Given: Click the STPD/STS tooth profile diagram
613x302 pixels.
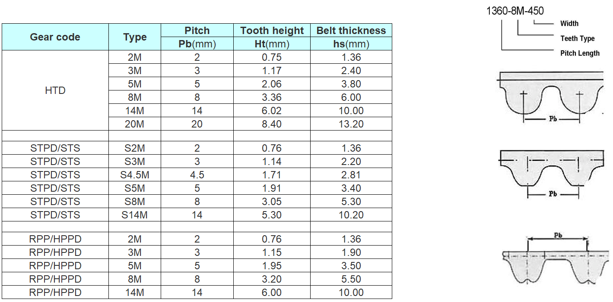Looking at the screenshot, I should point(551,174).
